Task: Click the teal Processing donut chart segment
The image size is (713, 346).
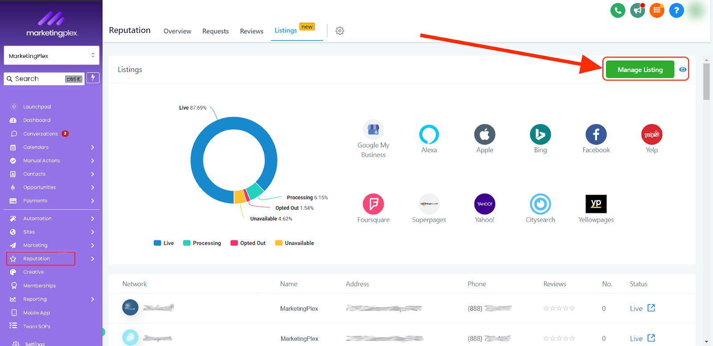Action: (x=255, y=191)
